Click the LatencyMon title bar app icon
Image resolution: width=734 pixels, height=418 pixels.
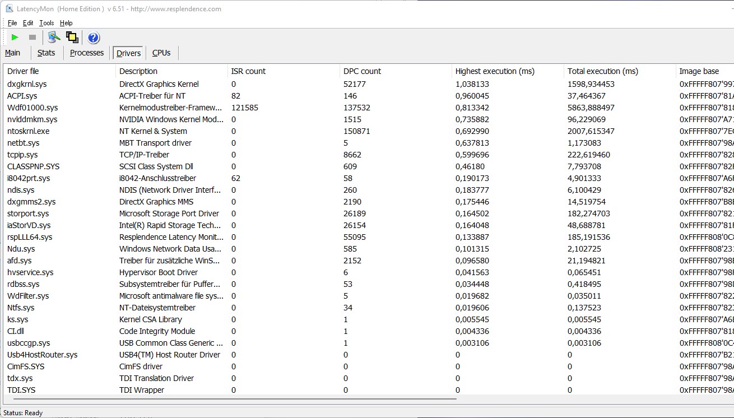click(x=10, y=8)
